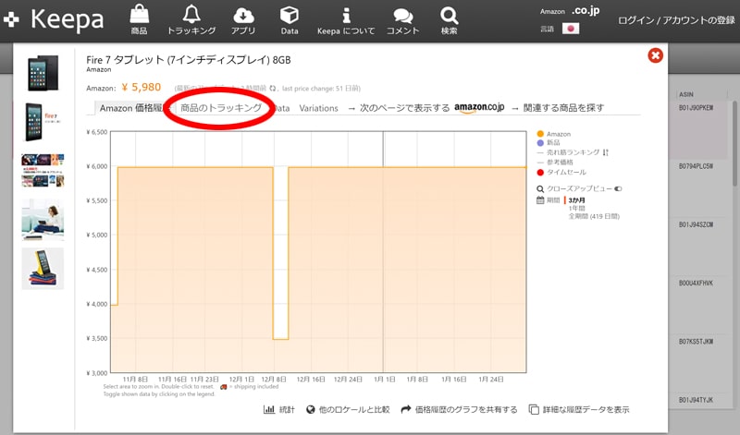Viewport: 740px width, 435px height.
Task: Toggle the 参考価格 legend series
Action: 555,163
